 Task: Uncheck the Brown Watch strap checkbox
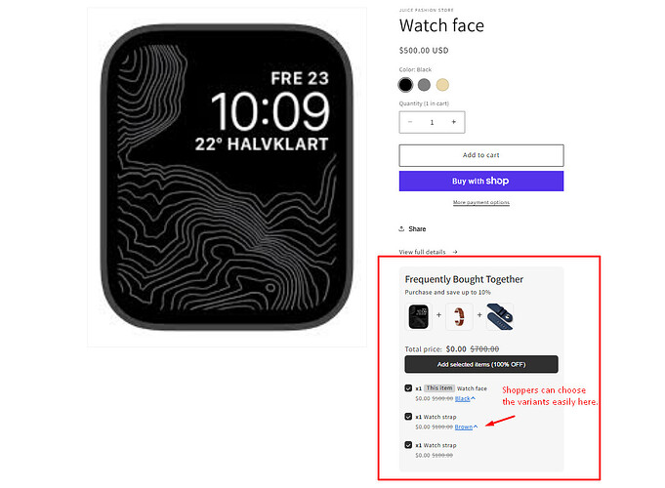pyautogui.click(x=408, y=417)
